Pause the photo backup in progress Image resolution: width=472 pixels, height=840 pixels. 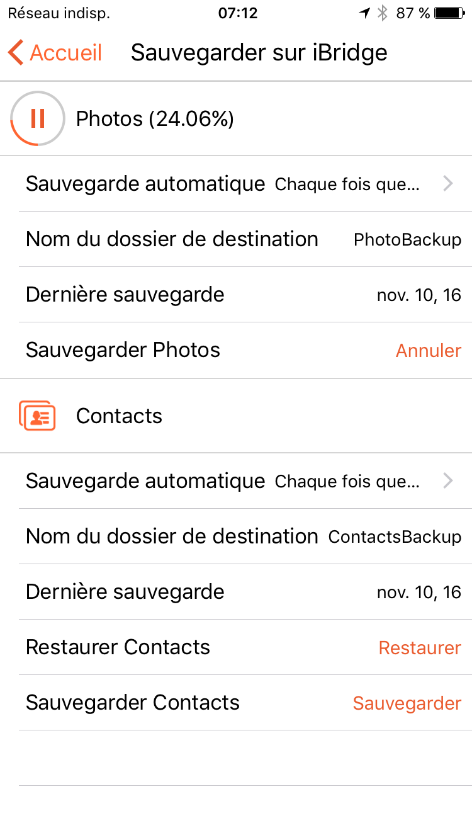click(38, 118)
